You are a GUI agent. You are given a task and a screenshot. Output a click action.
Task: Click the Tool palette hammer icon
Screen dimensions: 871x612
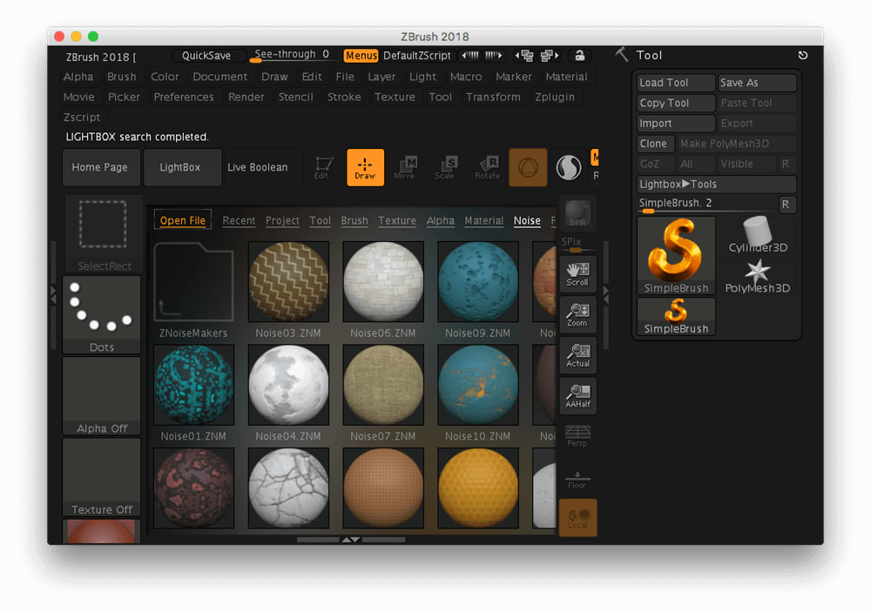pos(622,55)
